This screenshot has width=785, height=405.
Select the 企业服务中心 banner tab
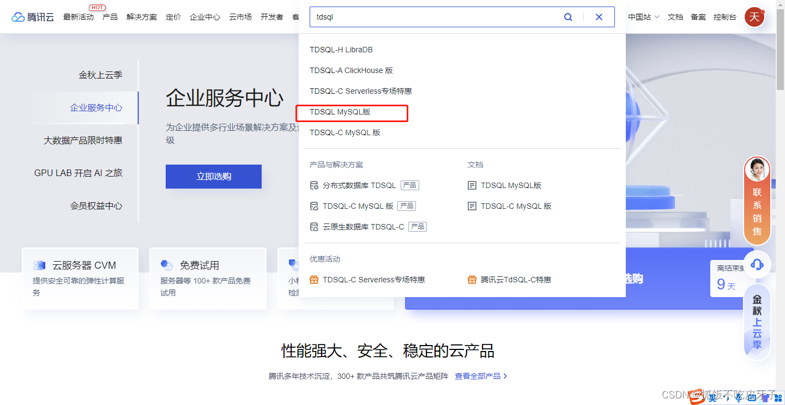click(x=96, y=108)
